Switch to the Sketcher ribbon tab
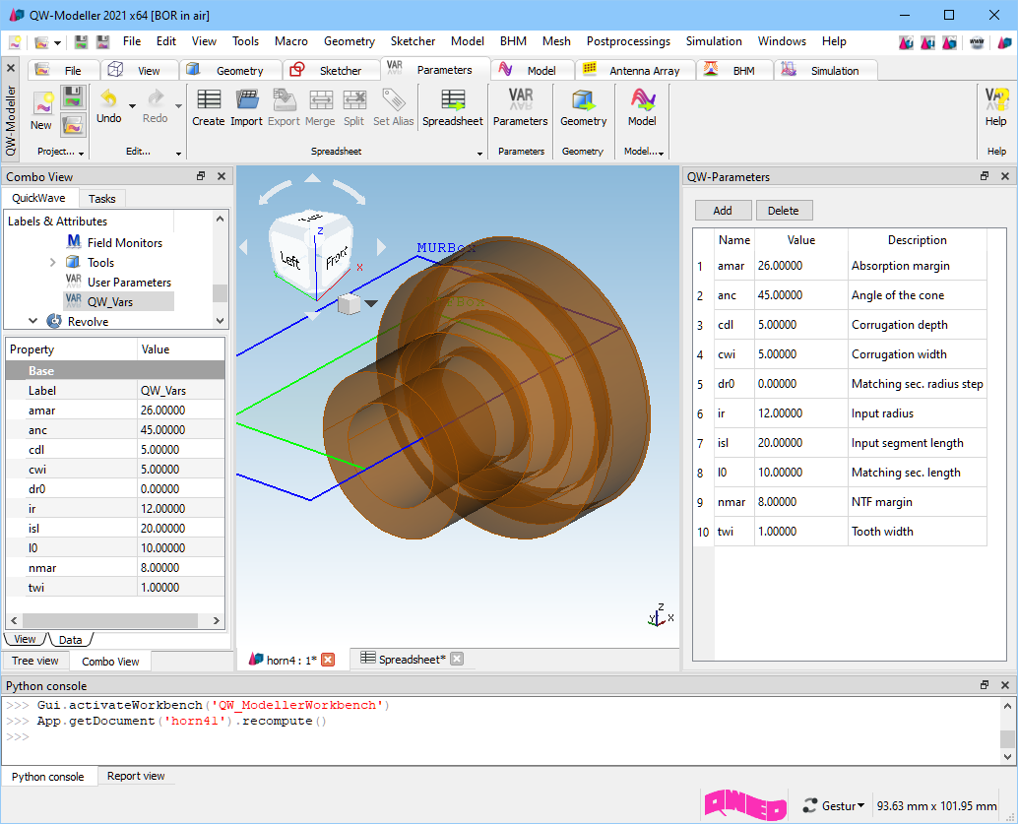 332,70
